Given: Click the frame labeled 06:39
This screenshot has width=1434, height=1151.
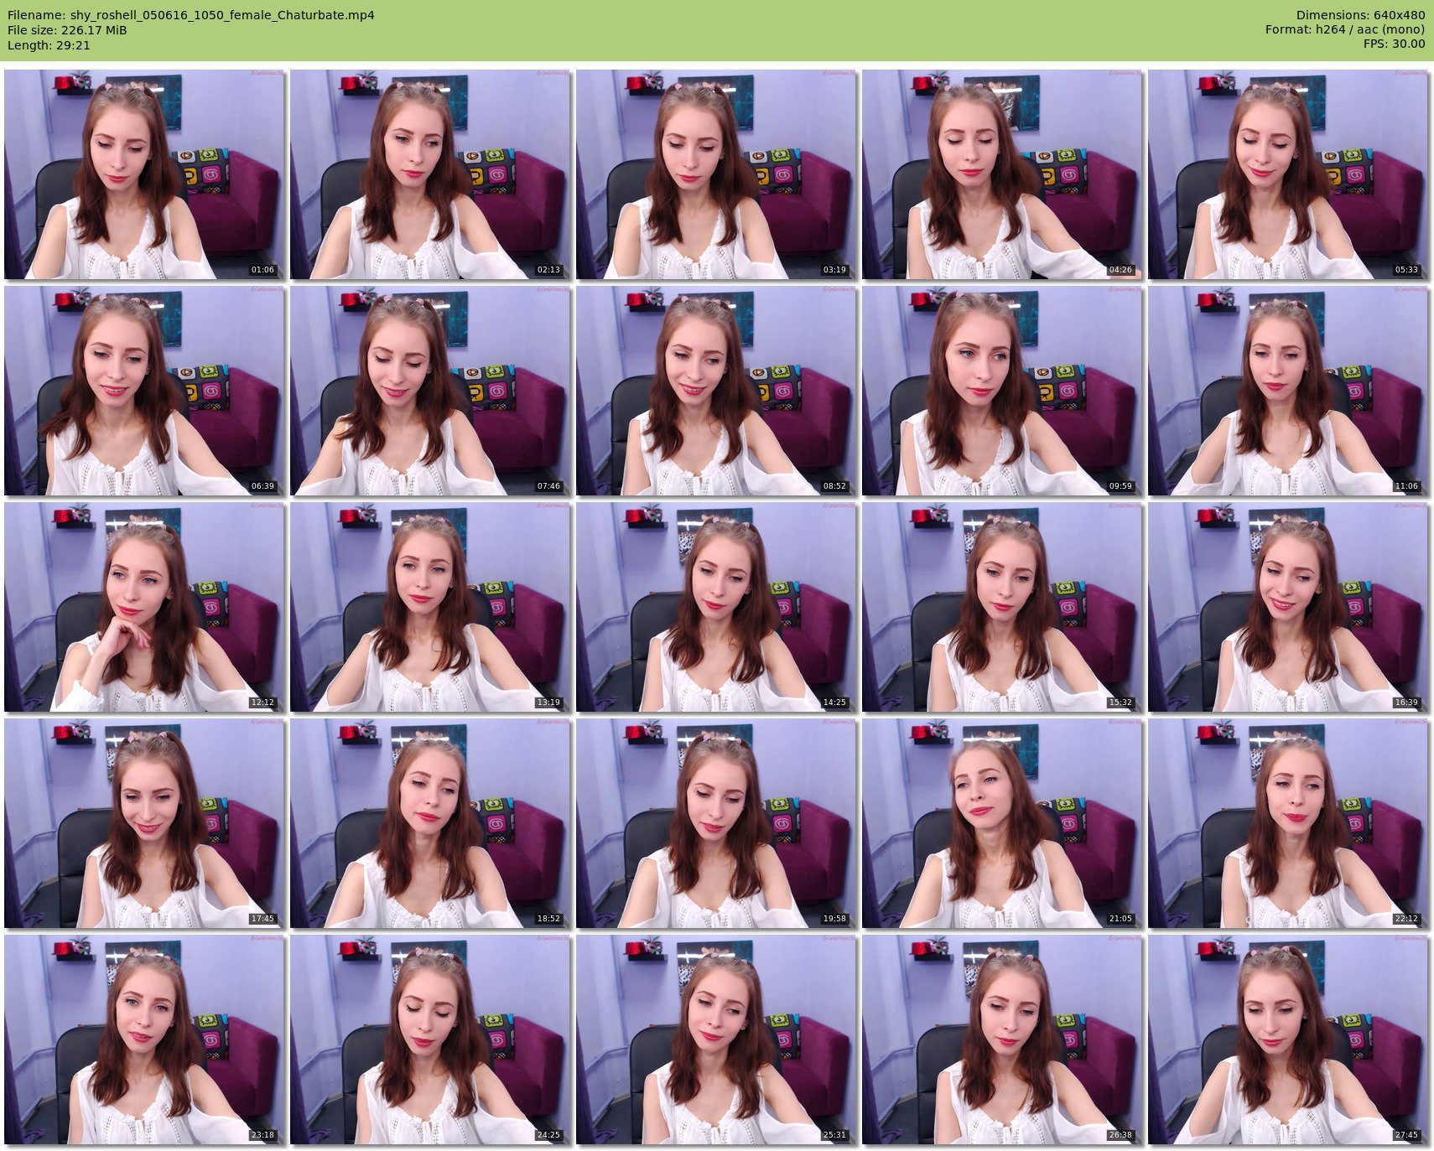Looking at the screenshot, I should (144, 391).
